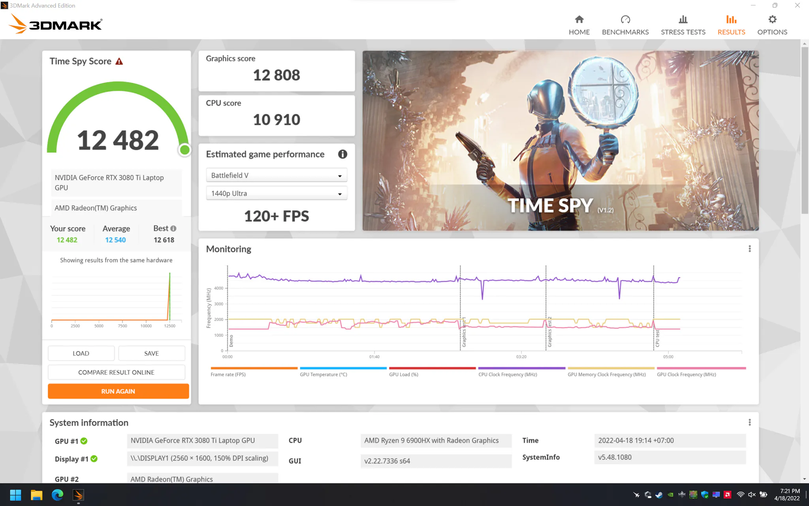Click the vertical scrollbar thumb

(805, 130)
